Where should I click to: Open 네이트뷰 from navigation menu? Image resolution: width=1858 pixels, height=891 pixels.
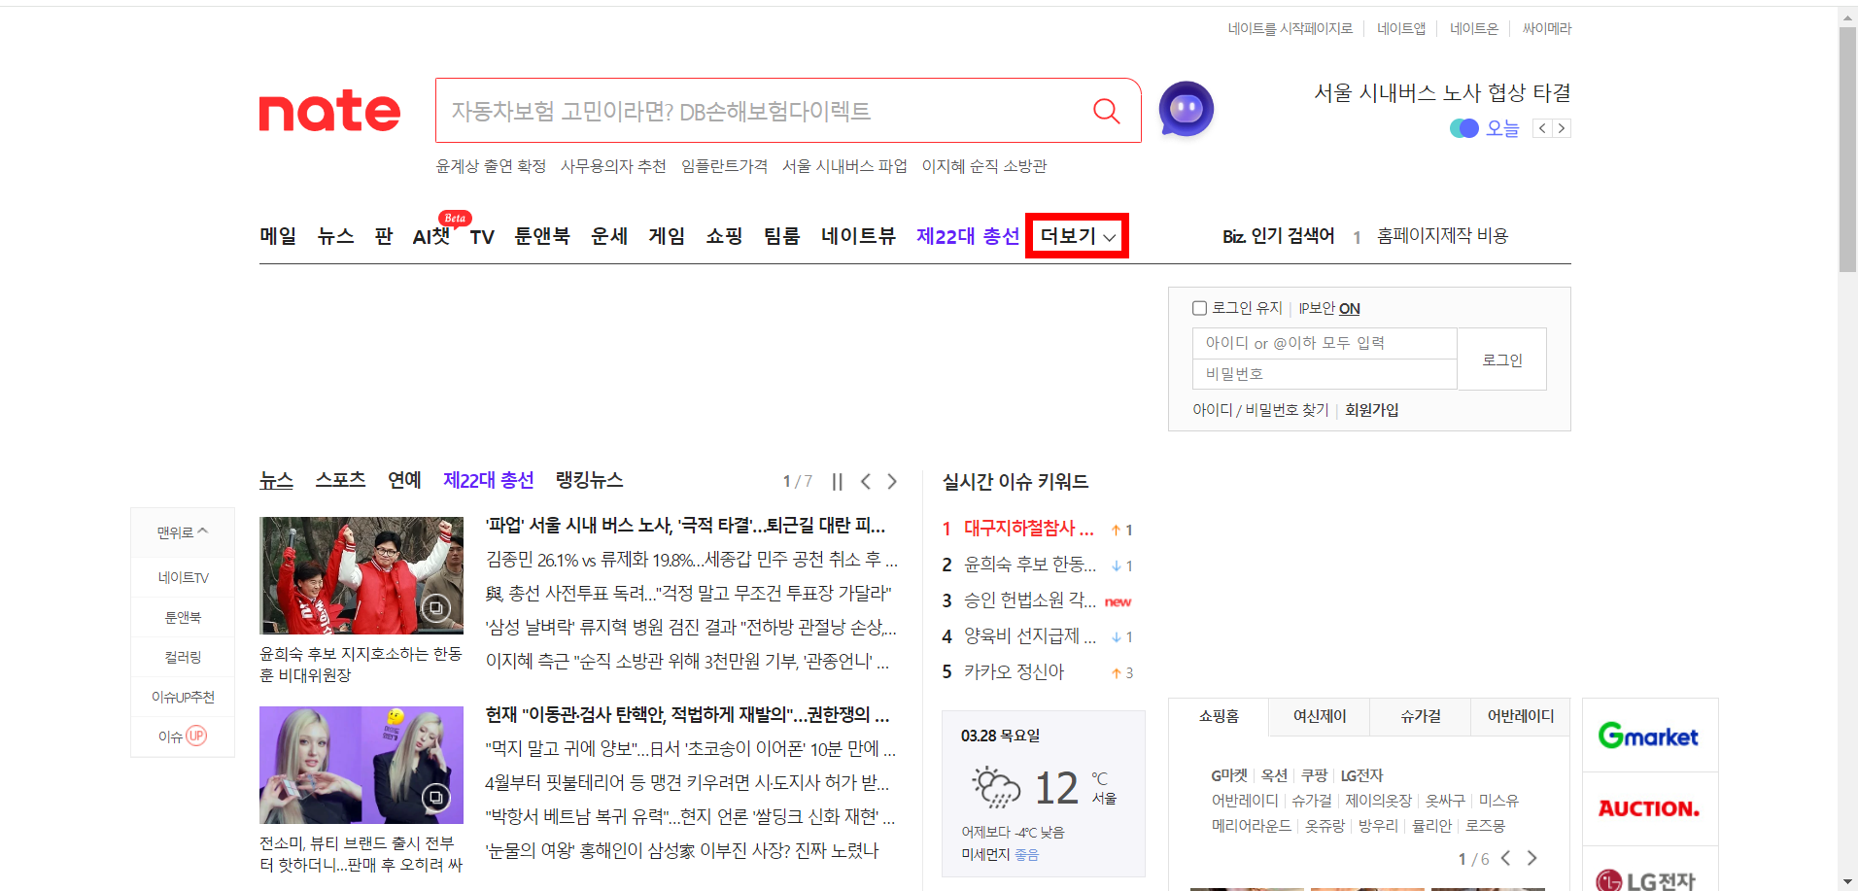tap(858, 236)
